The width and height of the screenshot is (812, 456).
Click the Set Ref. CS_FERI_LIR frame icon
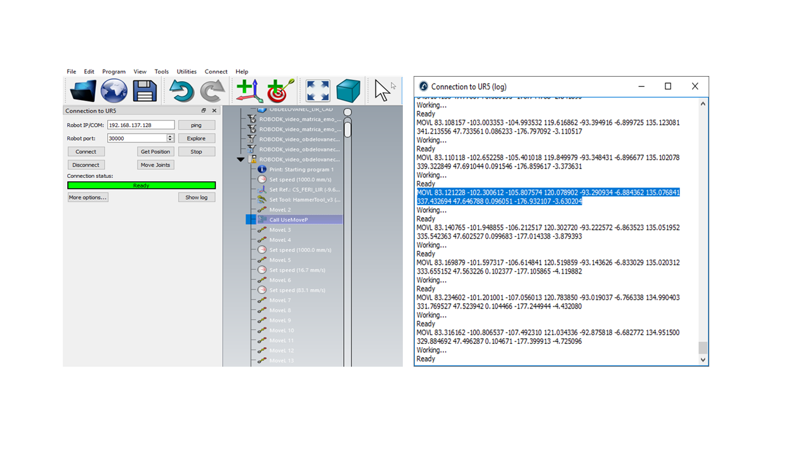pos(262,189)
